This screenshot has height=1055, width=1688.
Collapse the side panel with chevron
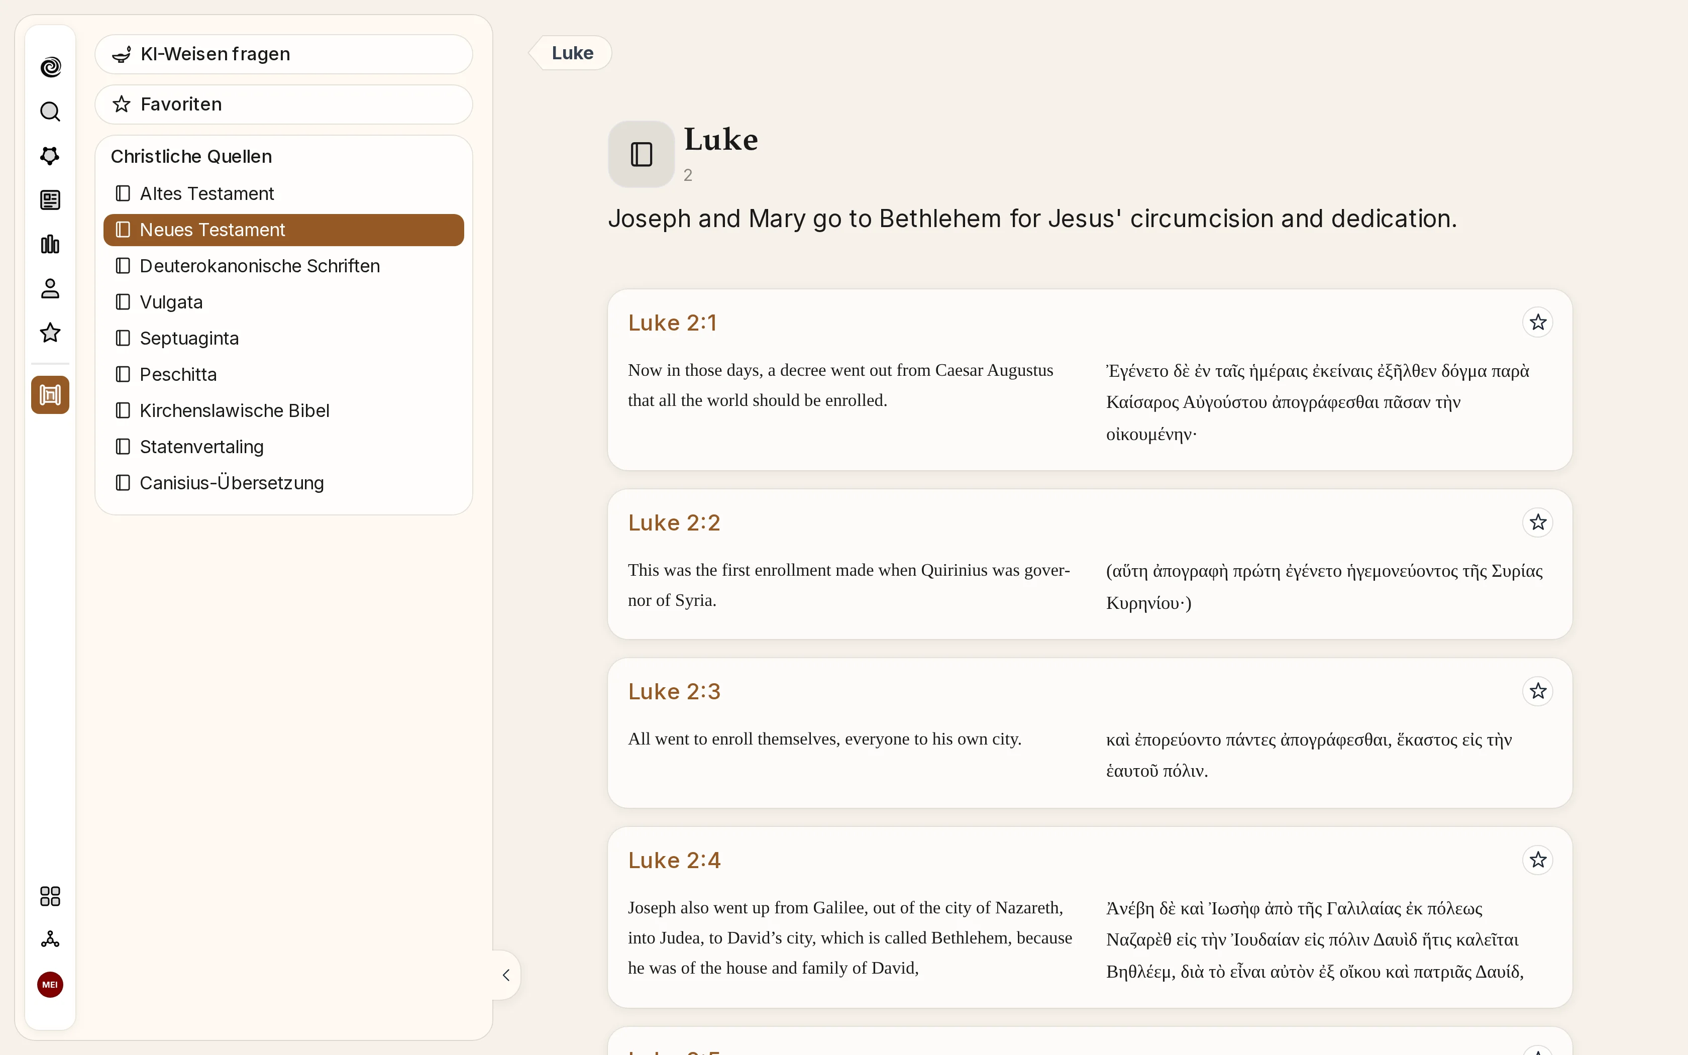tap(506, 975)
